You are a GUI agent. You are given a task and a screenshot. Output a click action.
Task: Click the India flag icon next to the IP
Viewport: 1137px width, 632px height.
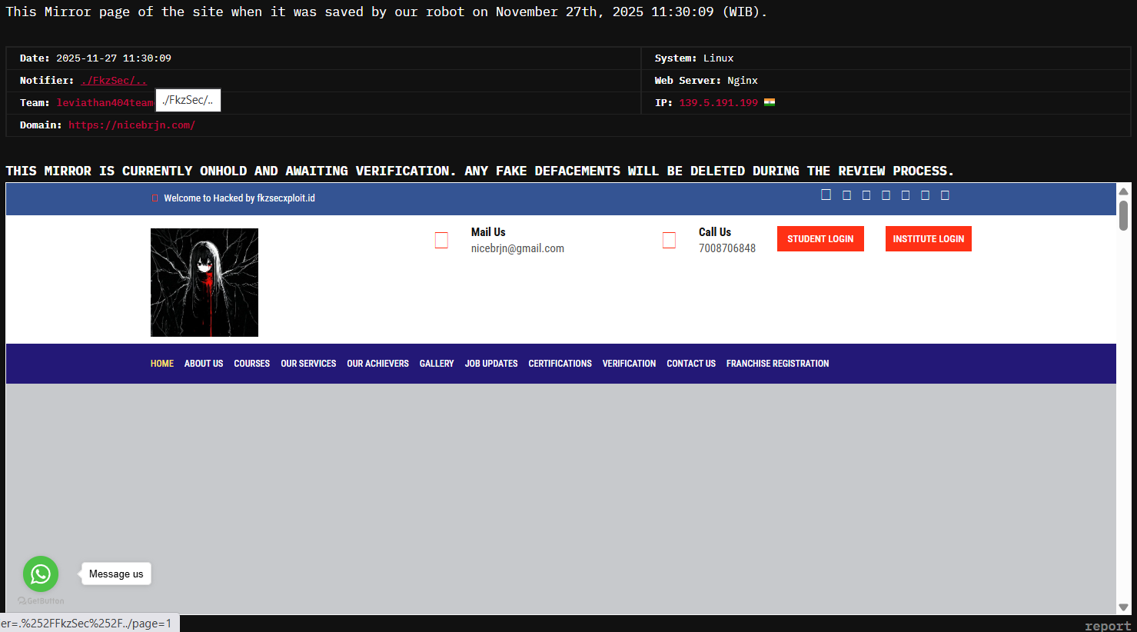click(x=769, y=102)
